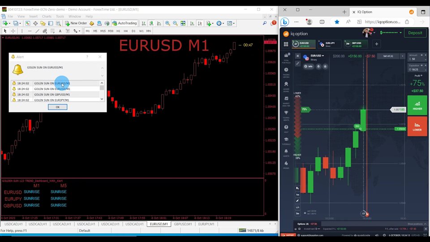Toggle chart auto scroll

192,23
